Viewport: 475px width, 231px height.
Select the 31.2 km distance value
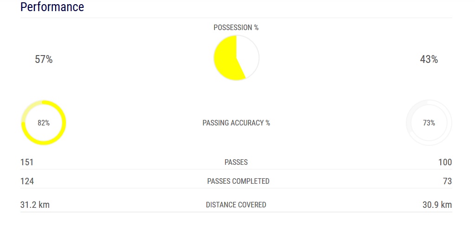pos(35,205)
